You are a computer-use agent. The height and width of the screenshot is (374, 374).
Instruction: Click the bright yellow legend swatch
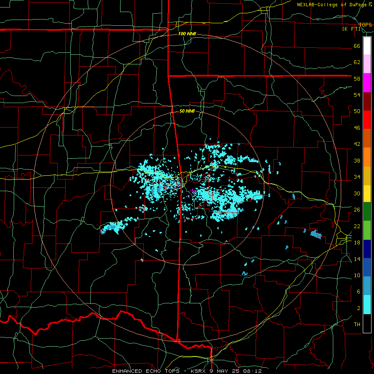[x=367, y=194]
